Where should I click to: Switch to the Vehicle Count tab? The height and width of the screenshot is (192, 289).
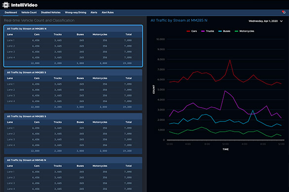29,12
